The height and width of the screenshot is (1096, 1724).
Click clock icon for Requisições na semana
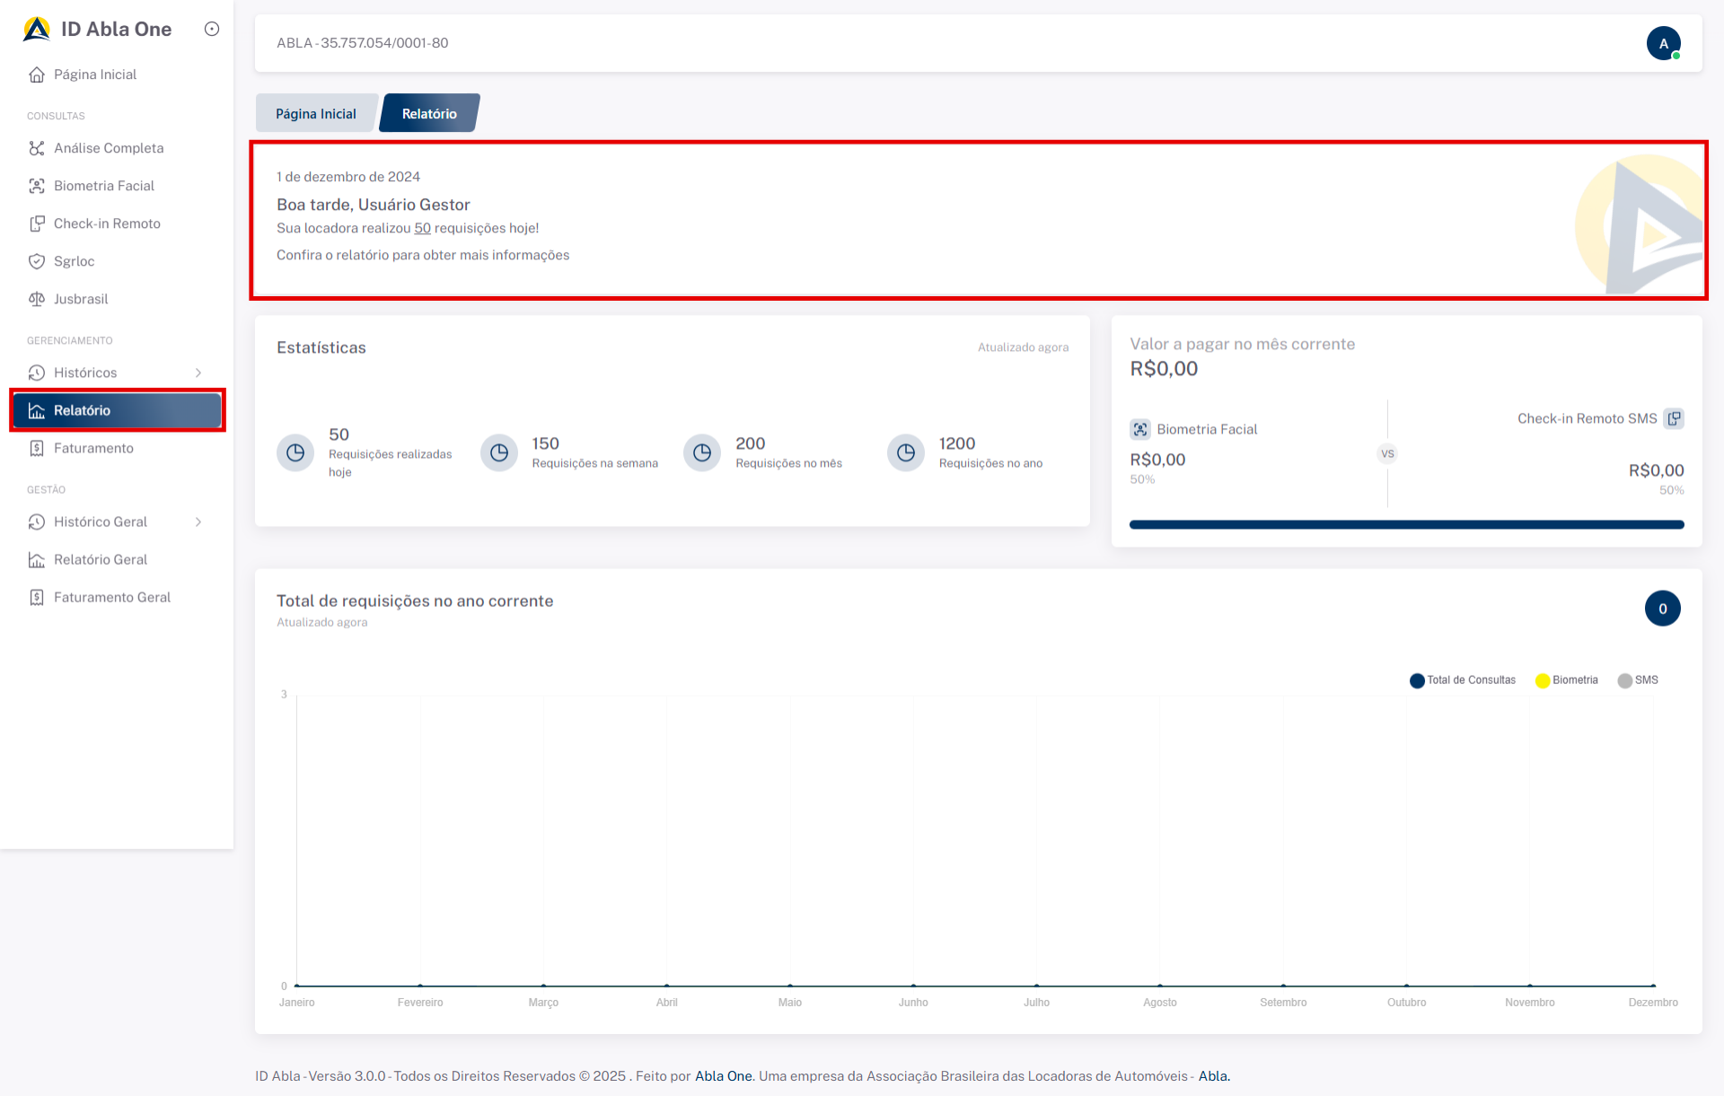point(499,452)
